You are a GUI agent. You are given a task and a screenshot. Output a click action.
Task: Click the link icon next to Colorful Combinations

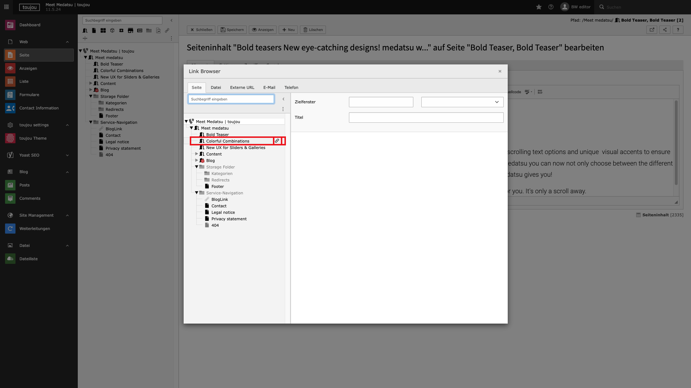tap(277, 141)
